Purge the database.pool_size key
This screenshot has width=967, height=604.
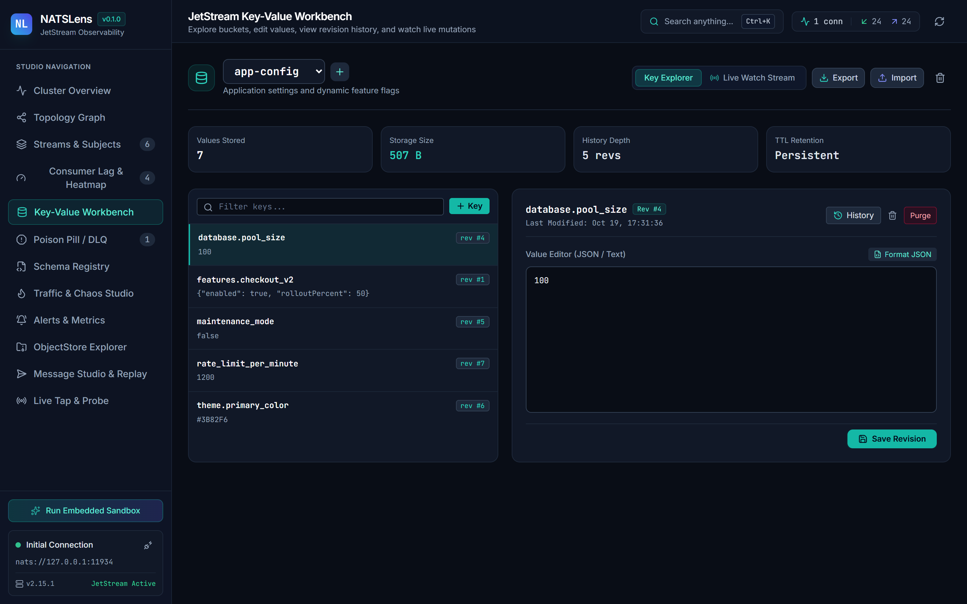tap(920, 216)
